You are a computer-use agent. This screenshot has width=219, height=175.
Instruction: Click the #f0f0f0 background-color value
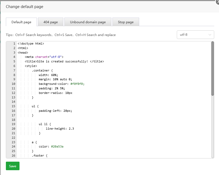(77, 84)
